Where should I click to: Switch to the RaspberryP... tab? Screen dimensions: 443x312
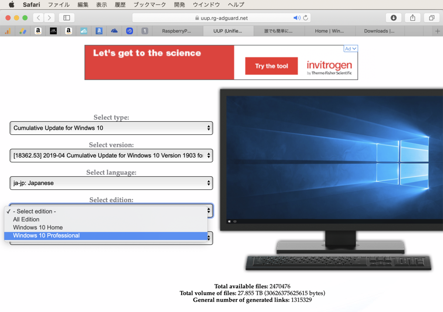pyautogui.click(x=178, y=31)
